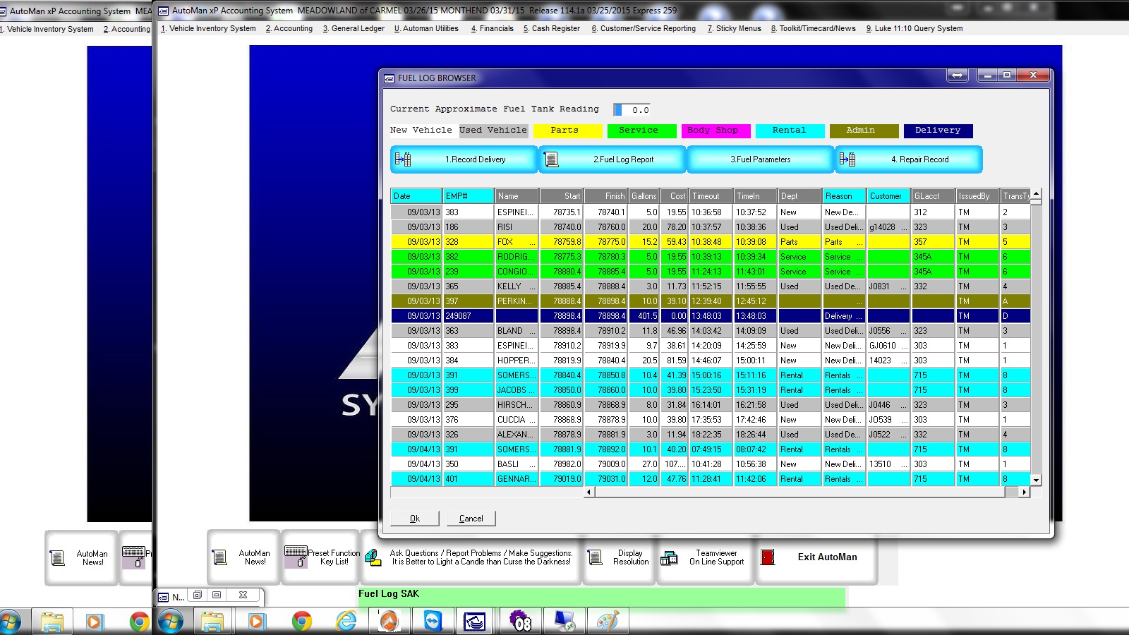Open the Cash Register menu
Viewport: 1129px width, 635px height.
point(552,29)
